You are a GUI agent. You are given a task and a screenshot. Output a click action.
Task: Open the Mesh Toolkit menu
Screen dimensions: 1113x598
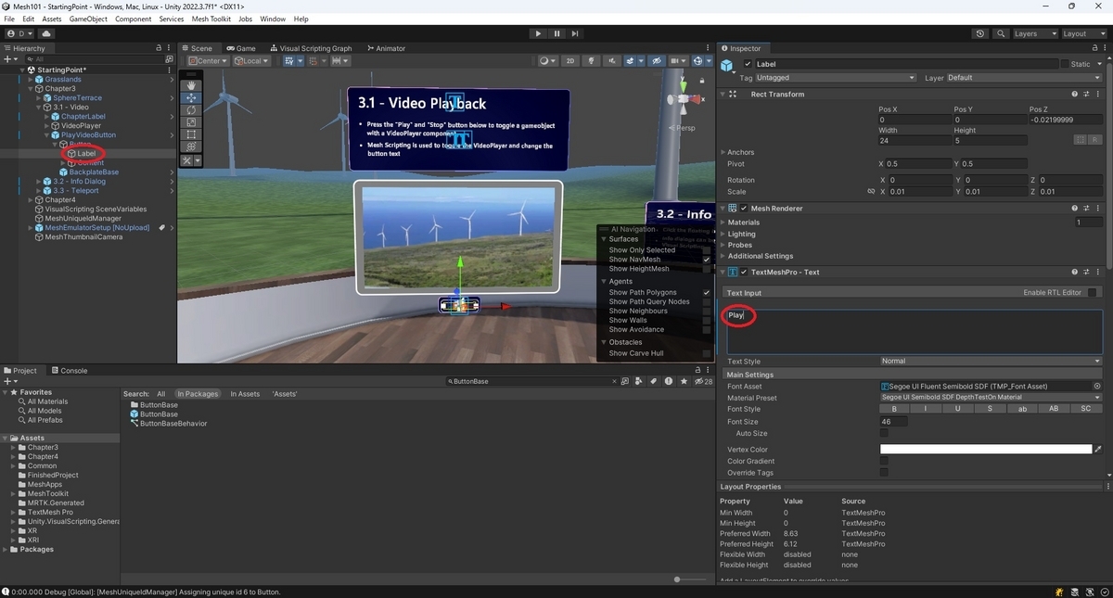[x=211, y=19]
